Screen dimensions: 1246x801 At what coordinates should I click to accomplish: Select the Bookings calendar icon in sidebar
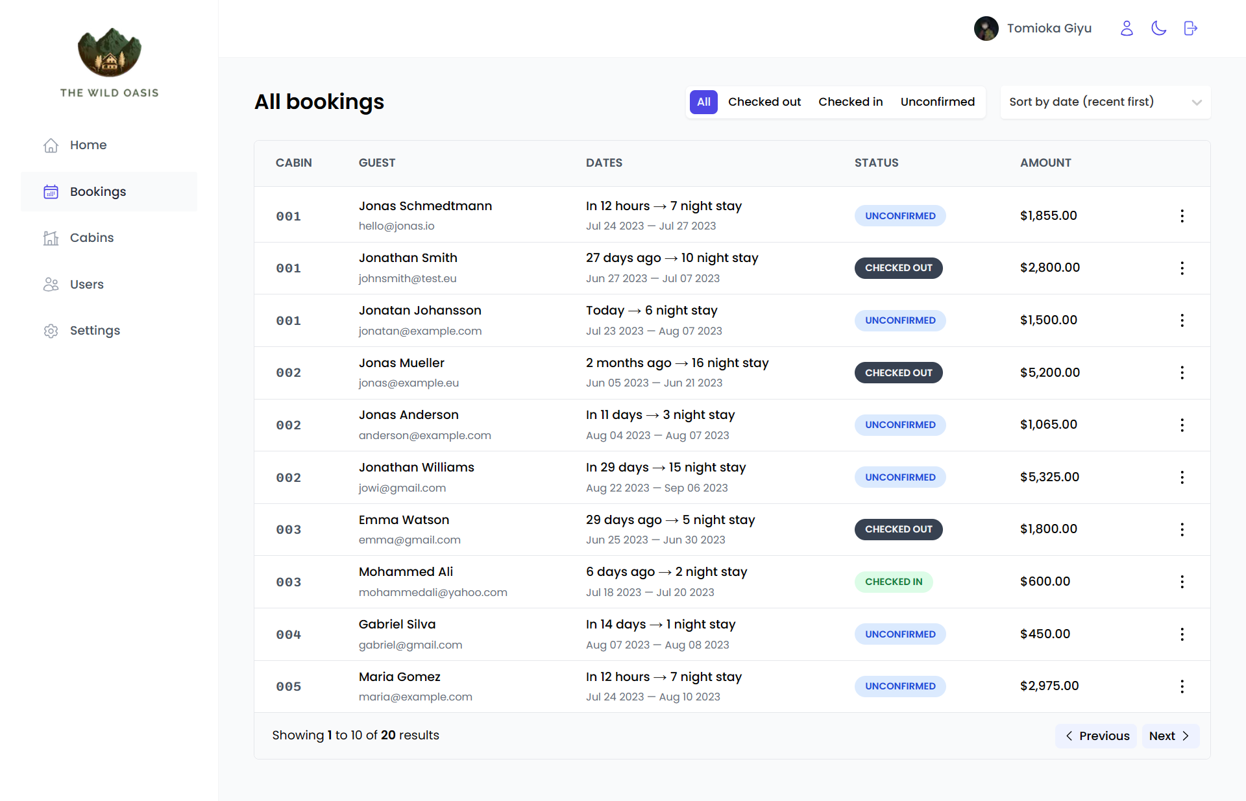pyautogui.click(x=51, y=191)
